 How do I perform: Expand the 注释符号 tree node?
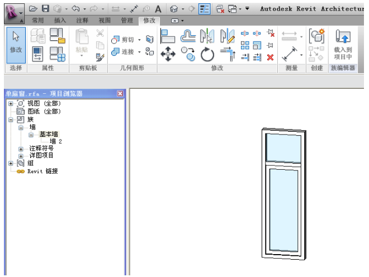(21, 149)
